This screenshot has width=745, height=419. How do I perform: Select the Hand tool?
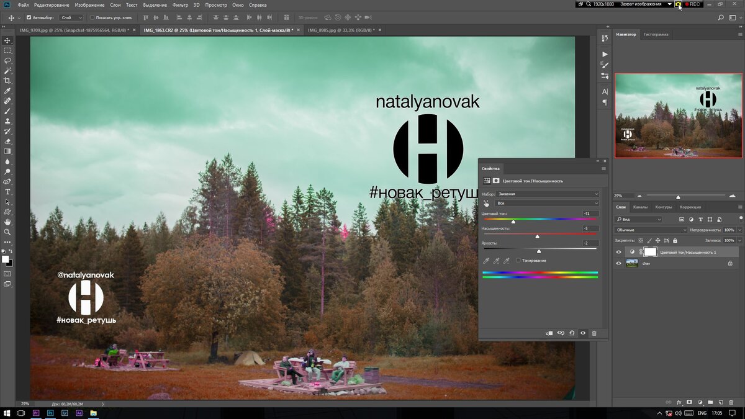(x=7, y=222)
